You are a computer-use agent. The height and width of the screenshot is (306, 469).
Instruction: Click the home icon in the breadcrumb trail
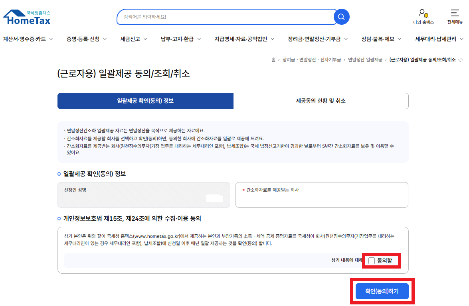tap(273, 59)
